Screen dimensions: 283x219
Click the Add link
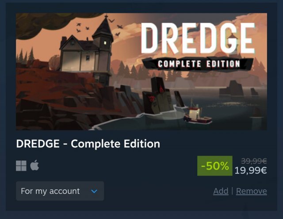point(221,191)
